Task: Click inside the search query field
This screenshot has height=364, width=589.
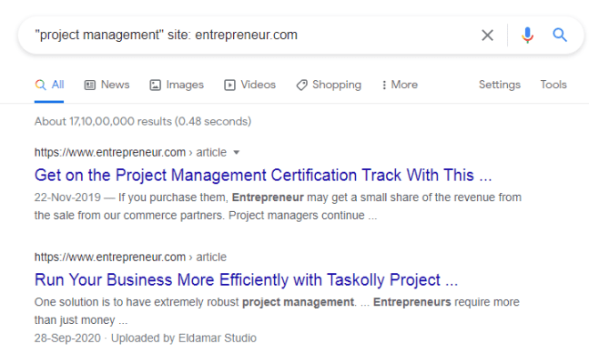Action: tap(248, 35)
